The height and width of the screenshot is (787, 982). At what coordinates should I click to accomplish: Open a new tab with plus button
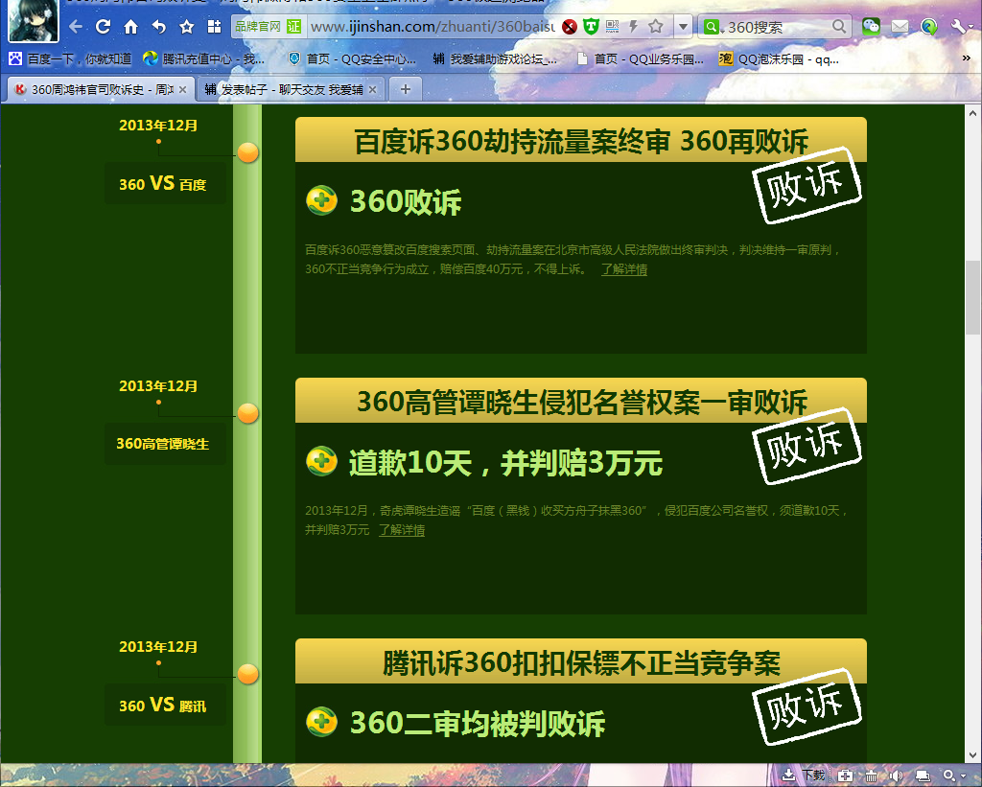pos(406,89)
